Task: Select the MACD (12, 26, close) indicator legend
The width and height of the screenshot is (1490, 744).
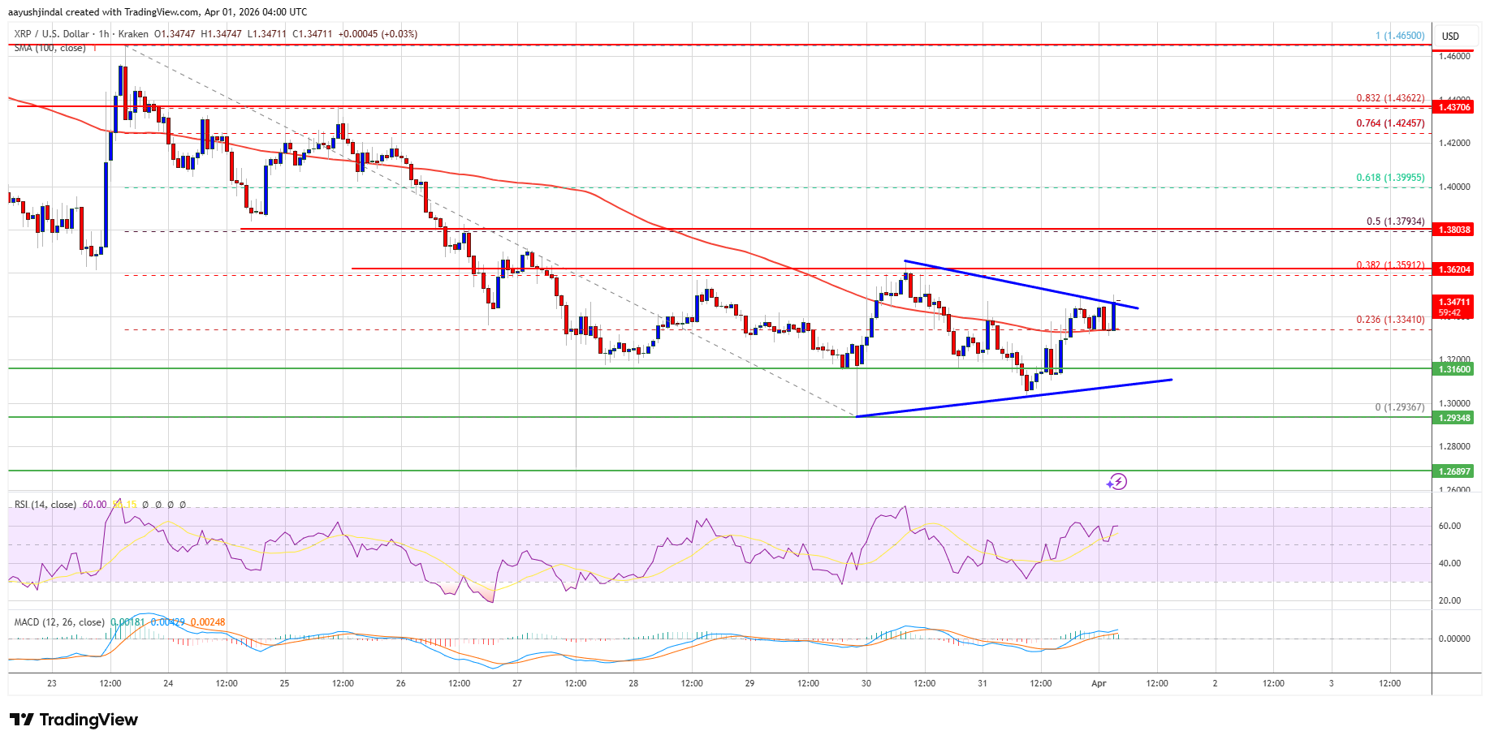Action: [59, 622]
